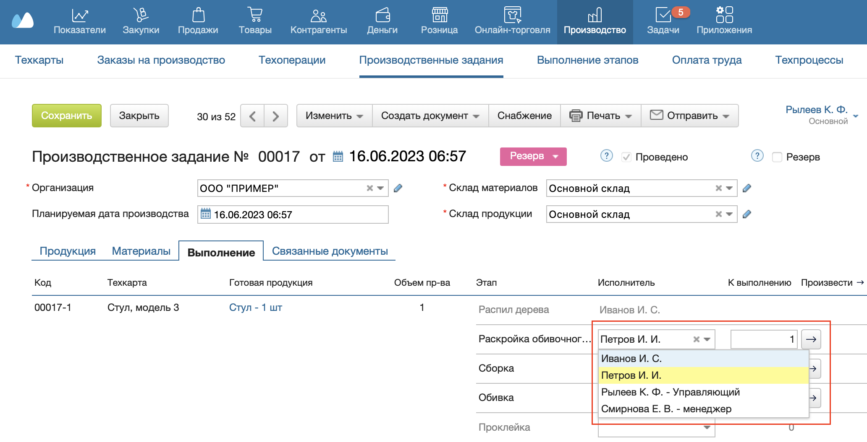Edit Склад материалов with pencil icon

click(x=747, y=188)
